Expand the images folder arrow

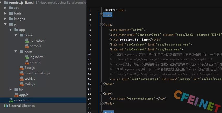tap(5, 19)
